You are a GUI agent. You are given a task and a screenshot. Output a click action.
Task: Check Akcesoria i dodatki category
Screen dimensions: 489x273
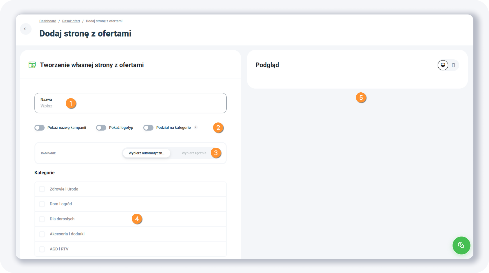(42, 234)
